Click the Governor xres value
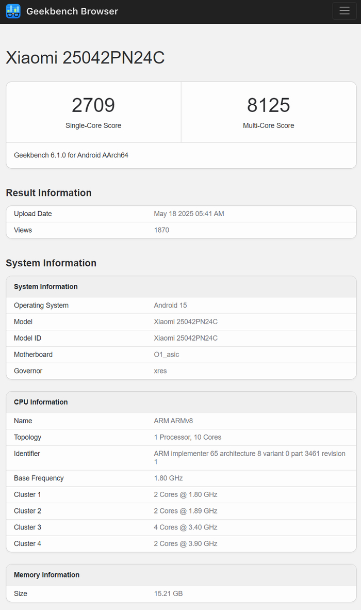This screenshot has height=610, width=361. [160, 371]
